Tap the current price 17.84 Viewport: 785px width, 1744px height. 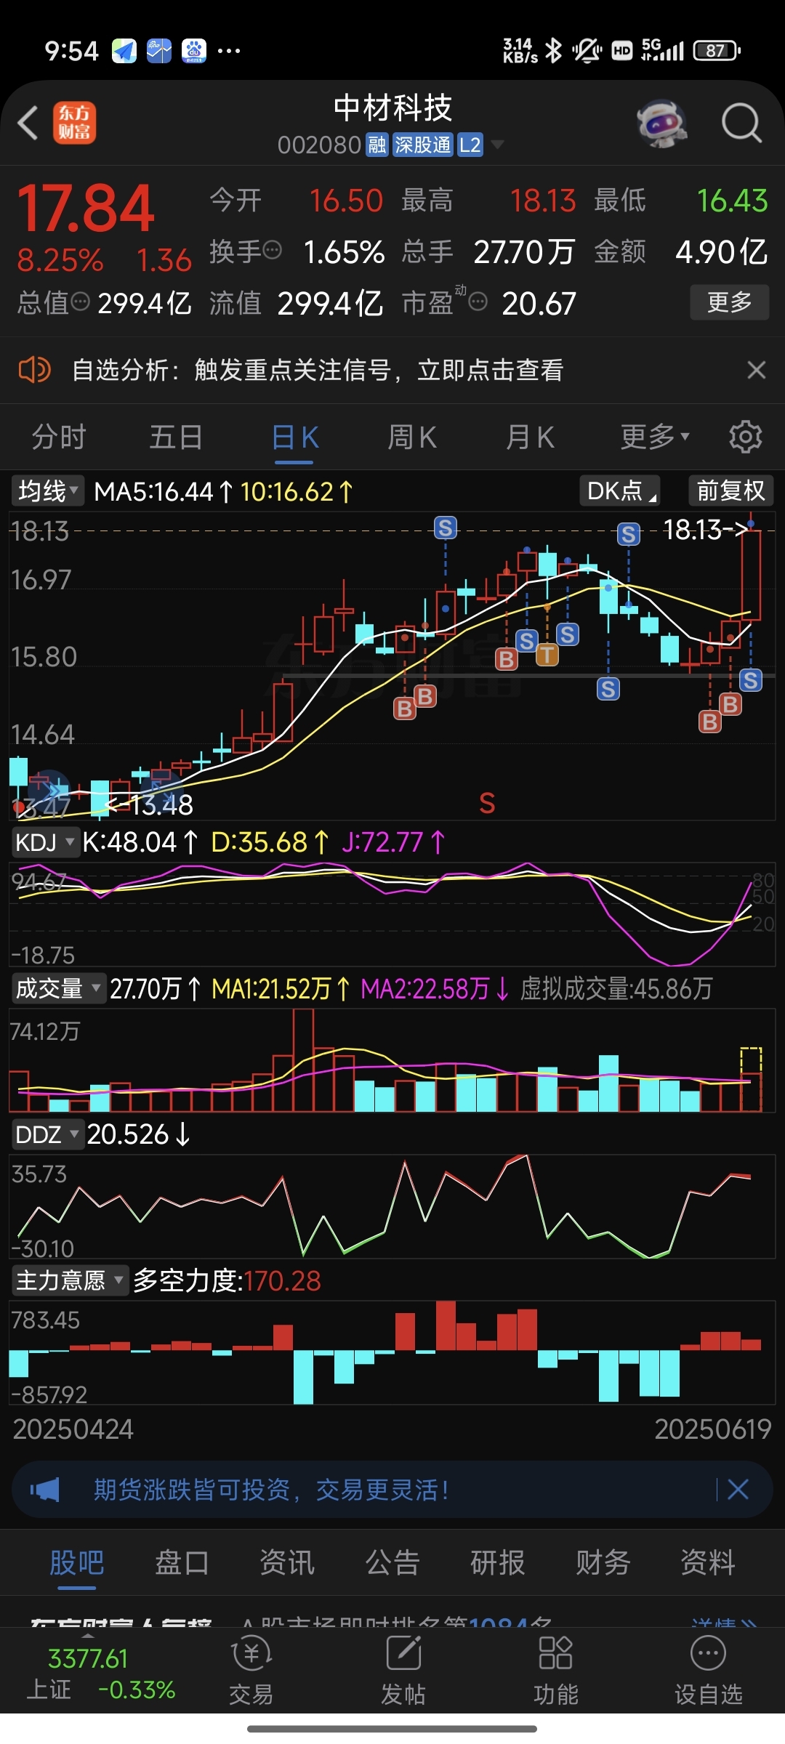86,209
